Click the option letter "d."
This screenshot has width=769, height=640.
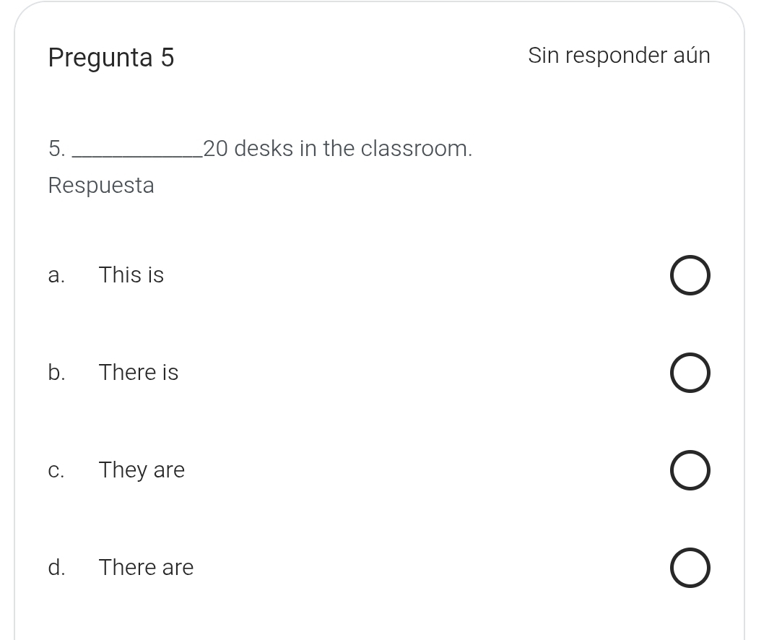pyautogui.click(x=56, y=568)
